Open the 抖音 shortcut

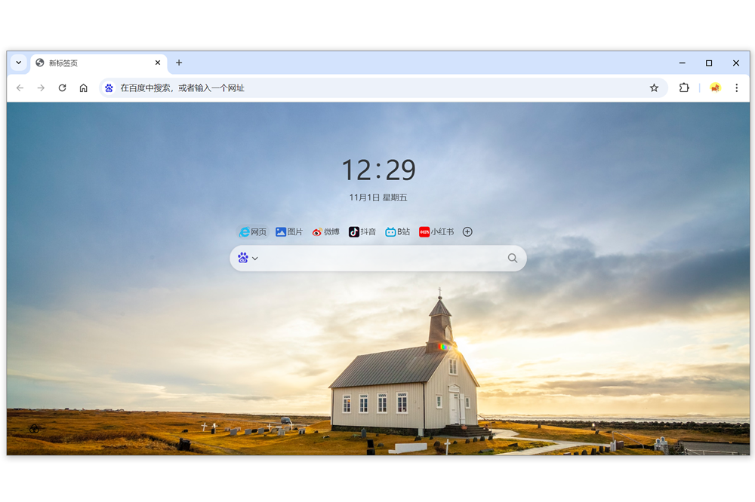[x=362, y=232]
